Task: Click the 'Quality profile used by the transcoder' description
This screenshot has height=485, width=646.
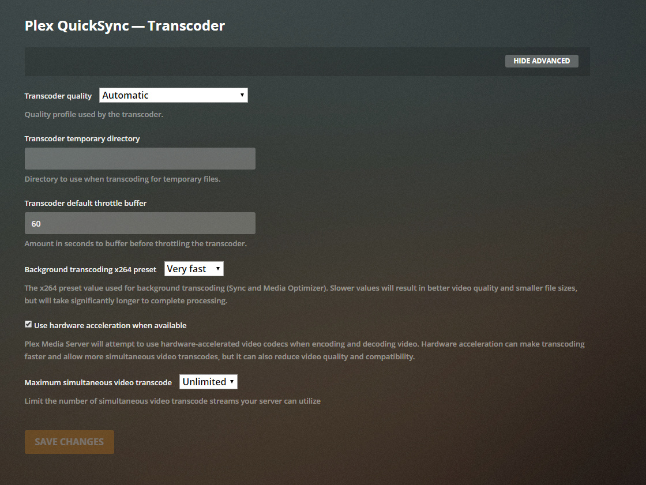Action: tap(94, 115)
